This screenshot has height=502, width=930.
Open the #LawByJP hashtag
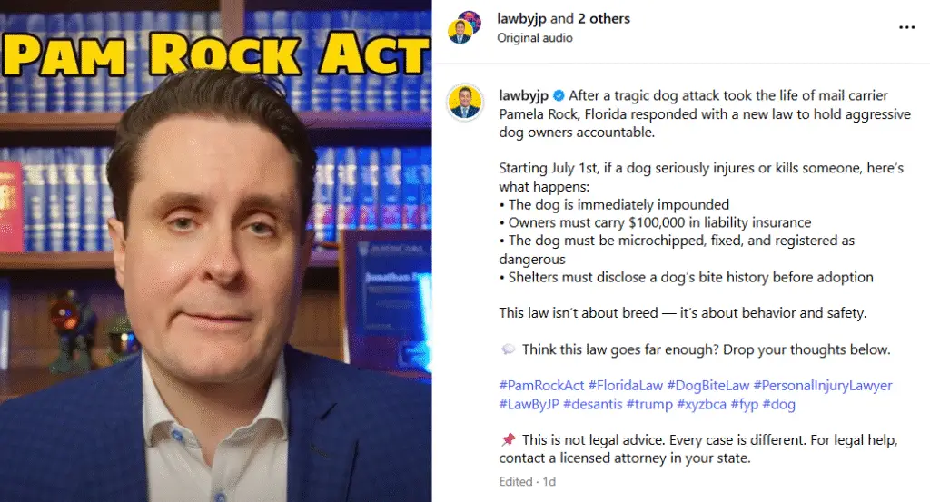[529, 404]
